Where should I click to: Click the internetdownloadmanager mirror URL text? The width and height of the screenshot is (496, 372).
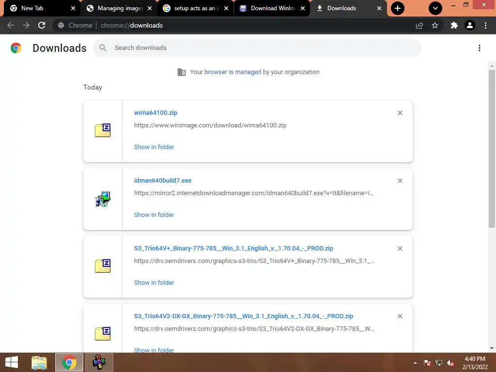[254, 193]
